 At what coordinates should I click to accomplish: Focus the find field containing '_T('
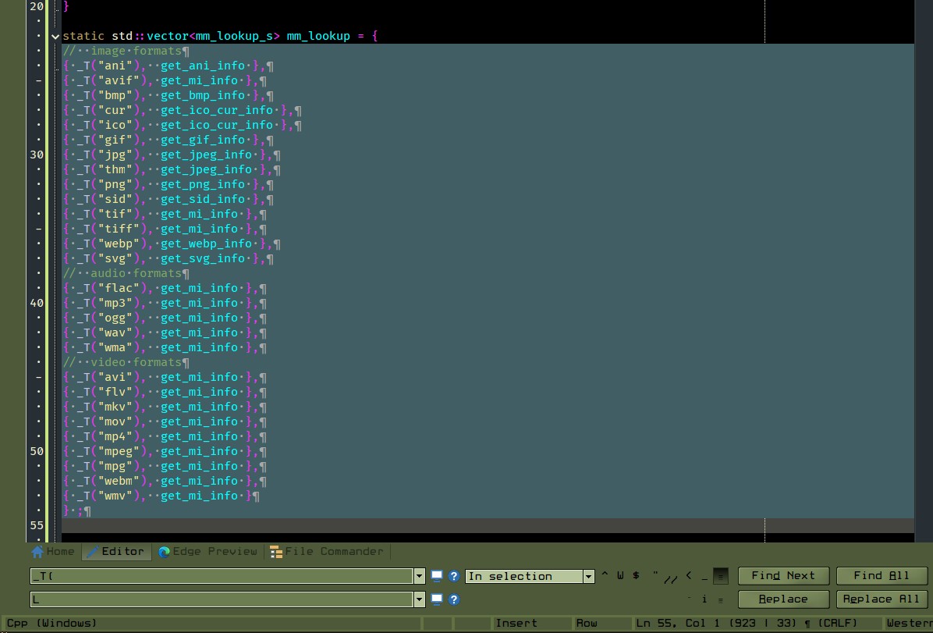pos(222,576)
